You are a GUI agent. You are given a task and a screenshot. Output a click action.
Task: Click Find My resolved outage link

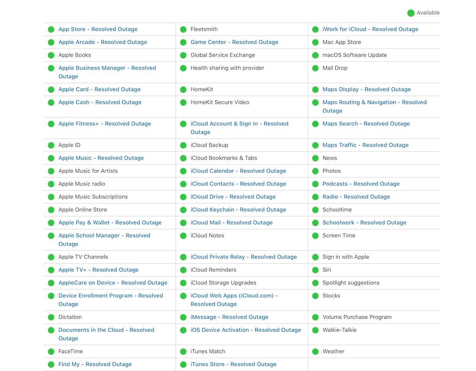(x=95, y=365)
